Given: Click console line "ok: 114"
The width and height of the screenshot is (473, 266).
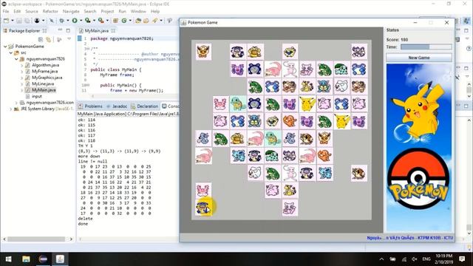Looking at the screenshot, I should [x=86, y=120].
